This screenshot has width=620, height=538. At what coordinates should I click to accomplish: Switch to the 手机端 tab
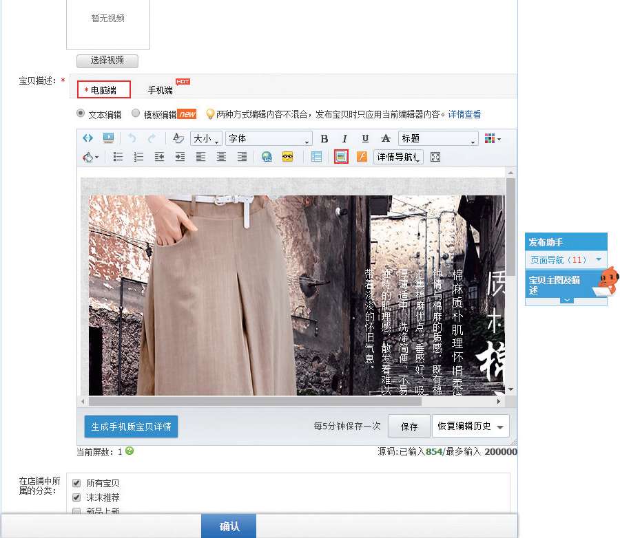(x=161, y=90)
